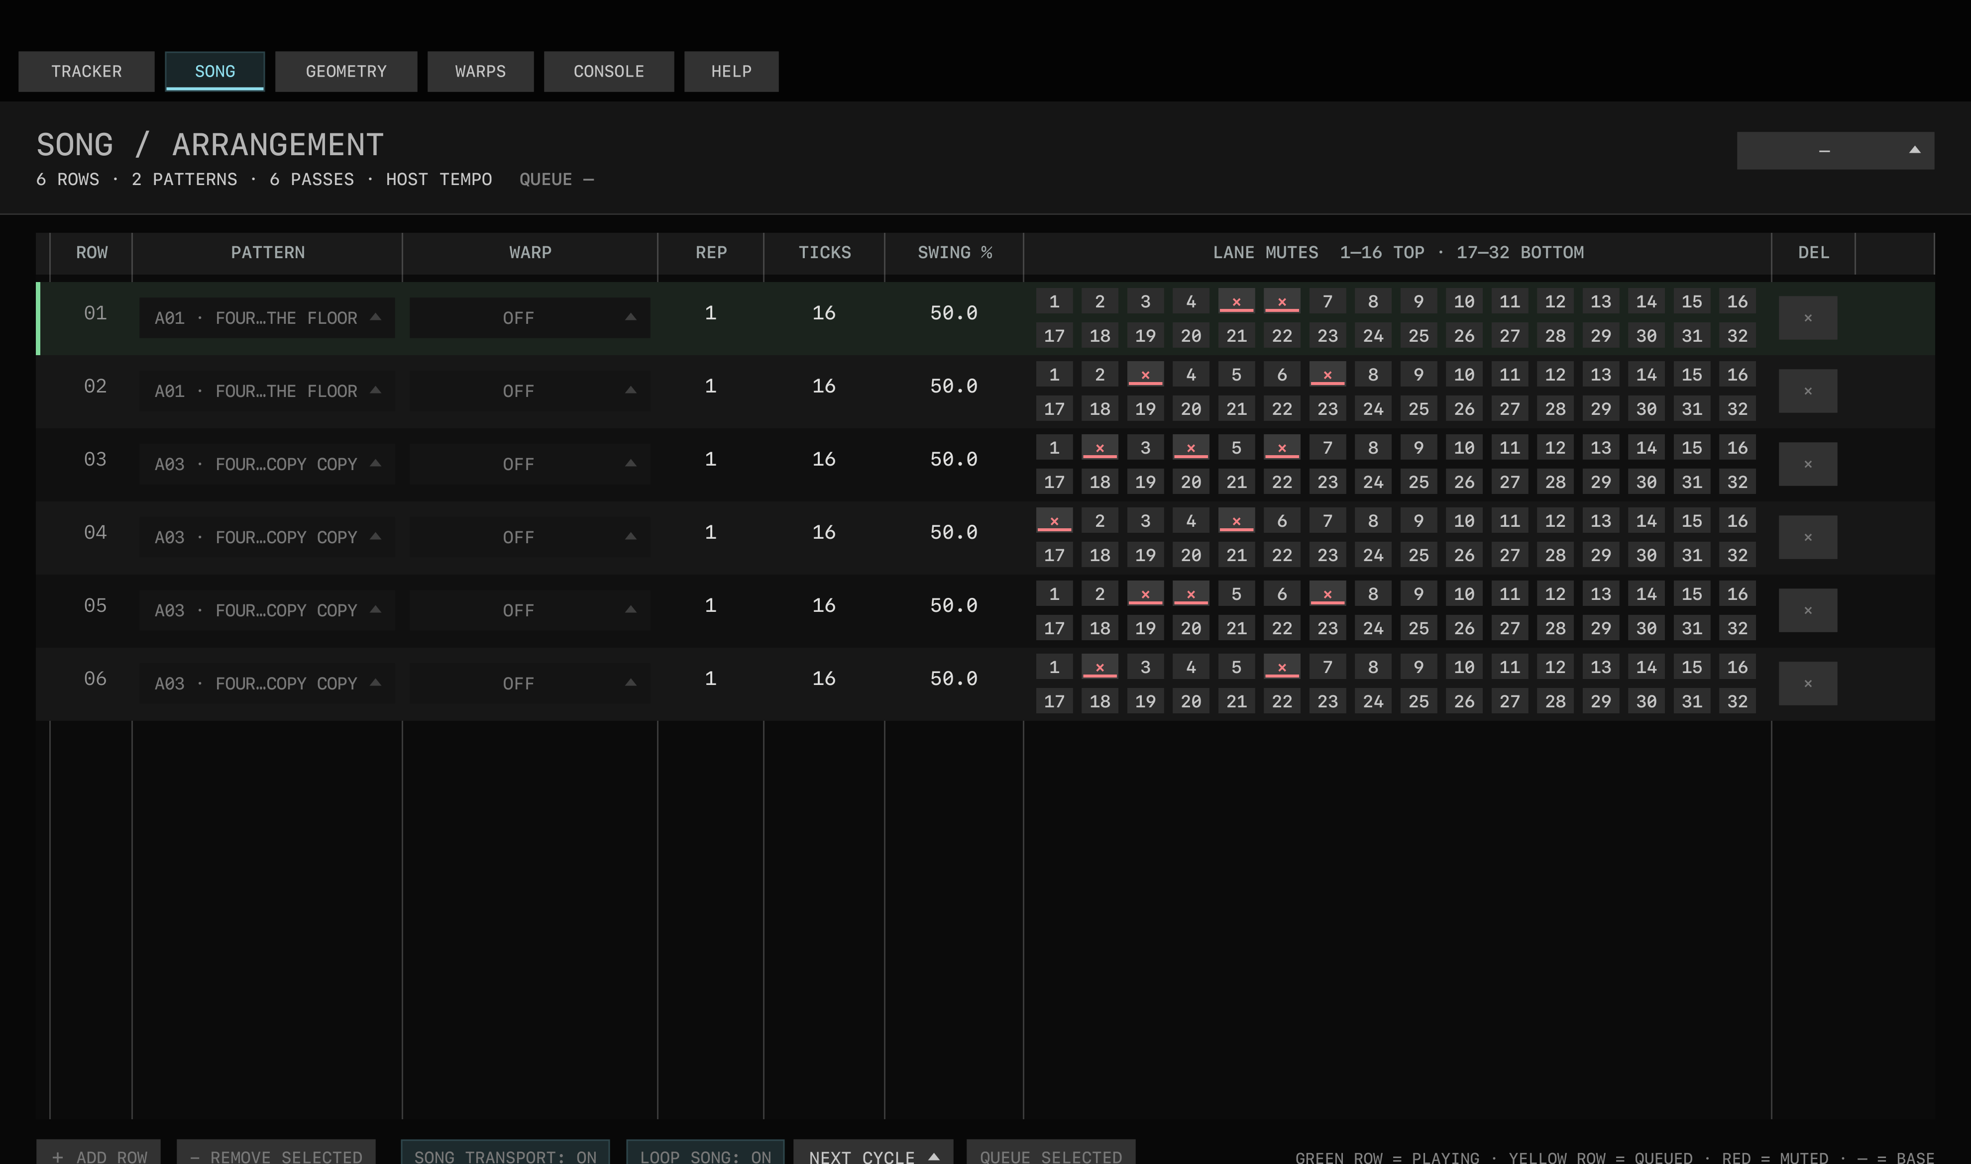
Task: Unmute lane 3 in row 02
Action: (1145, 374)
